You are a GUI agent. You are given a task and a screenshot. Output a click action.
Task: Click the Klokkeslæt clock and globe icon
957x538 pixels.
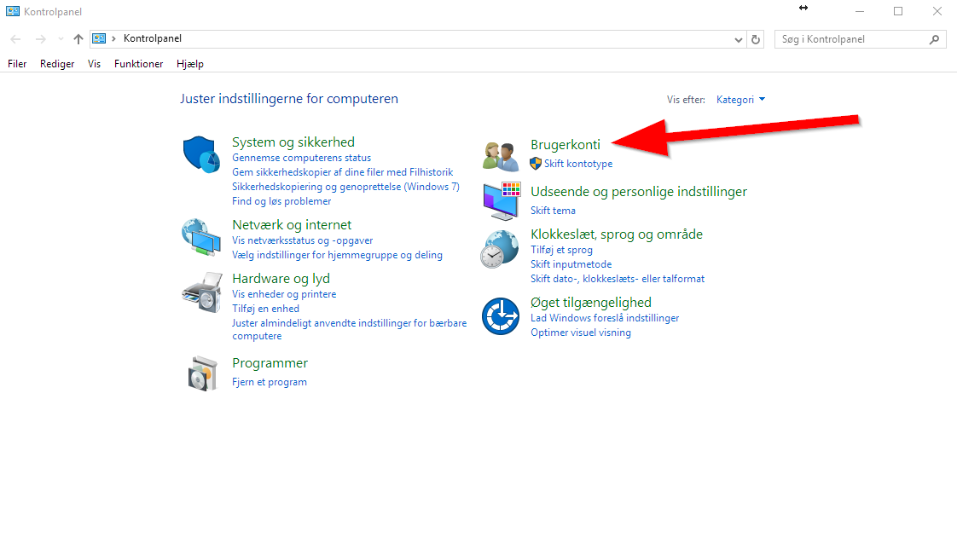[500, 249]
